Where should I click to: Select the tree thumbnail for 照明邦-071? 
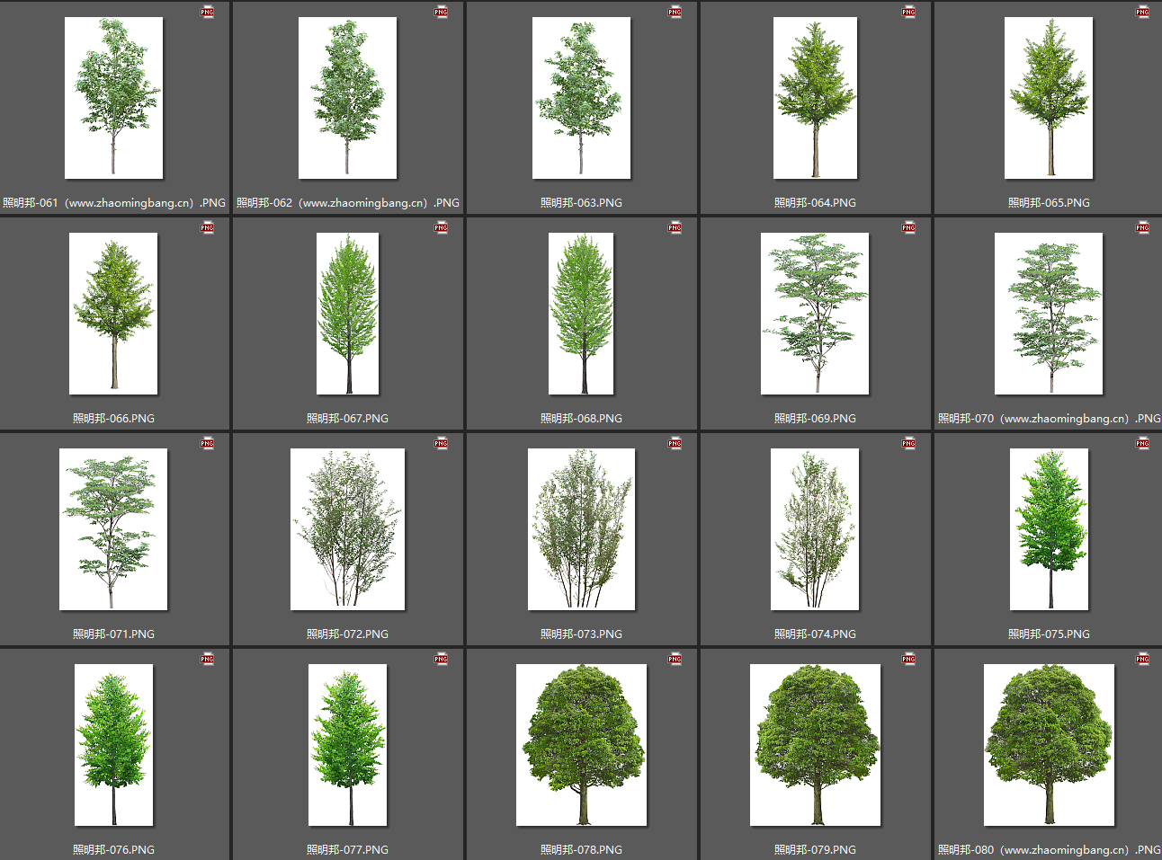113,529
